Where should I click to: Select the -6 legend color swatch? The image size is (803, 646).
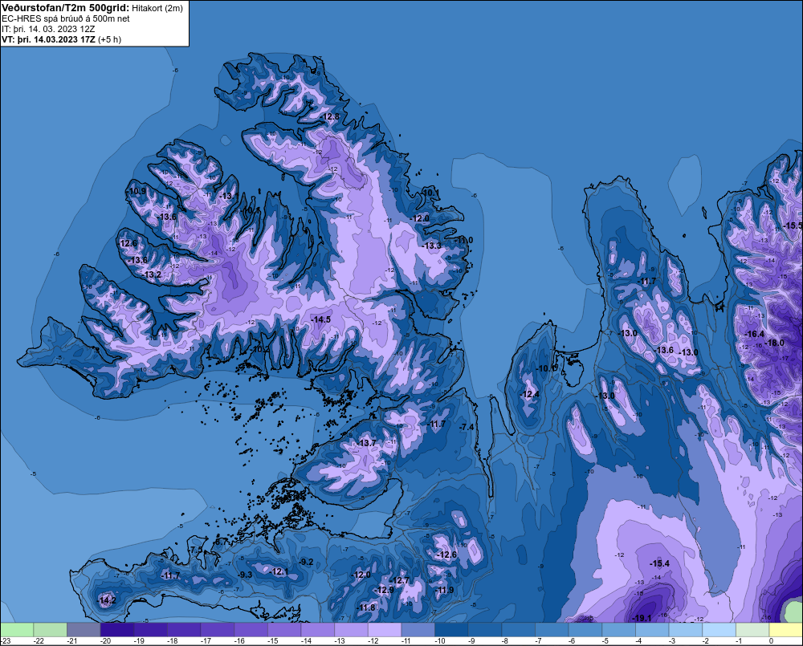tap(585, 629)
